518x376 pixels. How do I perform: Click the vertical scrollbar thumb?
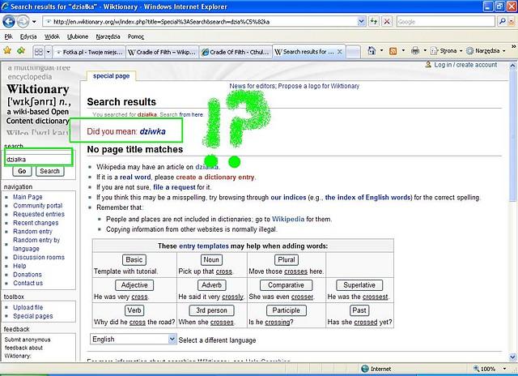(512, 135)
